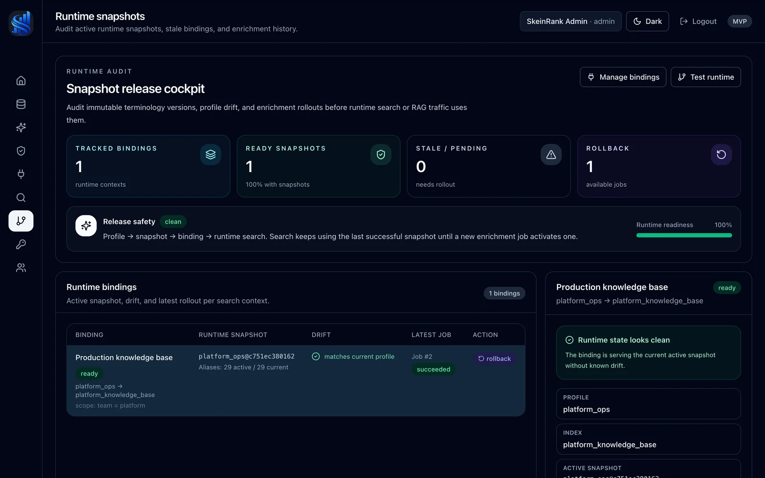
Task: Click the layers icon on Tracked Bindings card
Action: point(210,154)
